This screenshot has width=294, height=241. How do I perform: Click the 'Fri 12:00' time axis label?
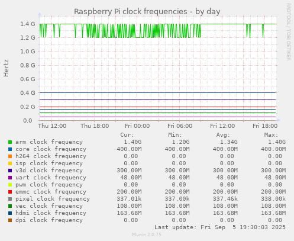[222, 126]
